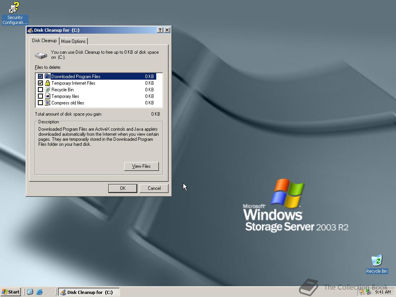Image resolution: width=396 pixels, height=297 pixels.
Task: Open the Start menu
Action: pos(10,292)
